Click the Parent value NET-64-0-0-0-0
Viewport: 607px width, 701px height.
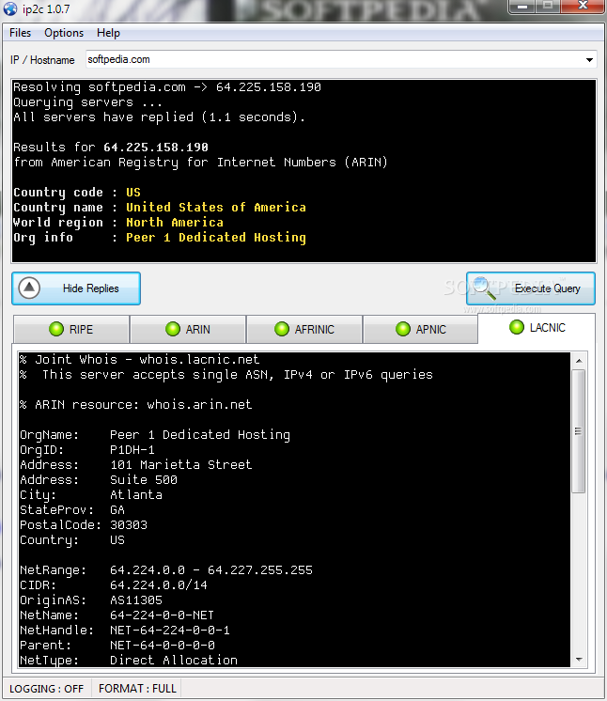163,646
